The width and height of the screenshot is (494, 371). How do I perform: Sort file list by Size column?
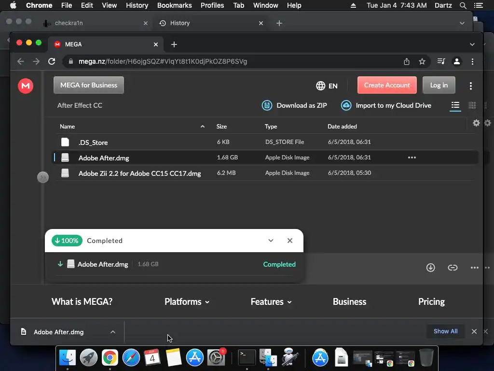point(221,127)
